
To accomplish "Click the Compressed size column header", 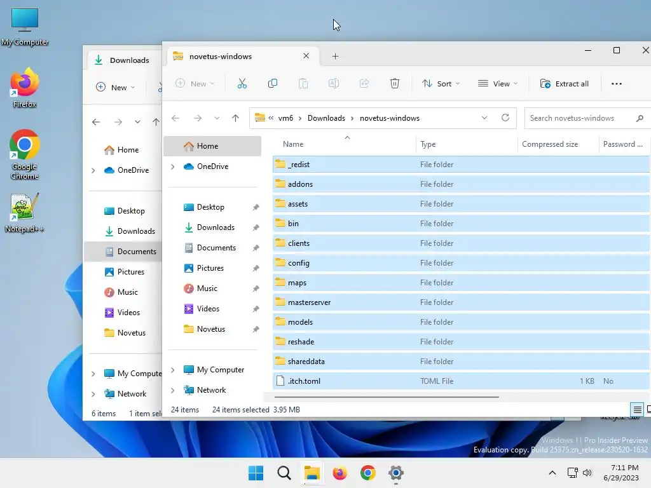I will tap(550, 144).
